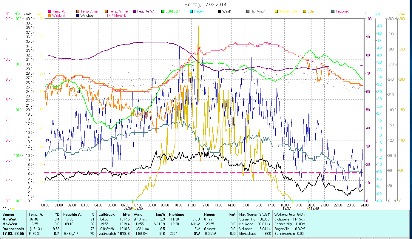412x239 pixels.
Task: Click the Feuchte A. column header in table
Action: [x=72, y=215]
